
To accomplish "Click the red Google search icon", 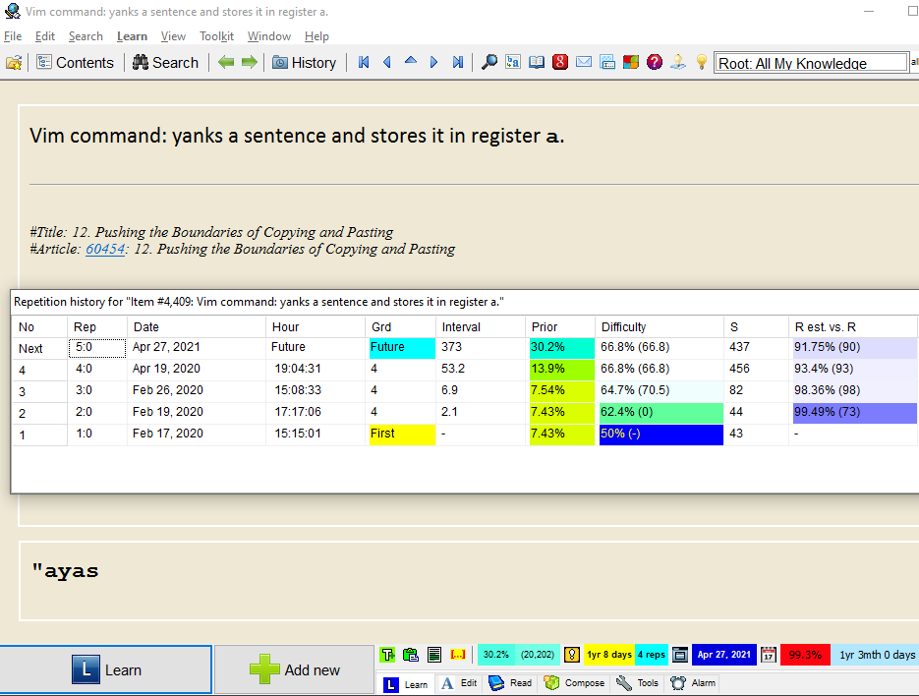I will [x=560, y=62].
